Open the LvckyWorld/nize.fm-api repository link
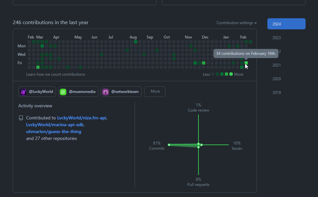This screenshot has height=197, width=318. (82, 118)
